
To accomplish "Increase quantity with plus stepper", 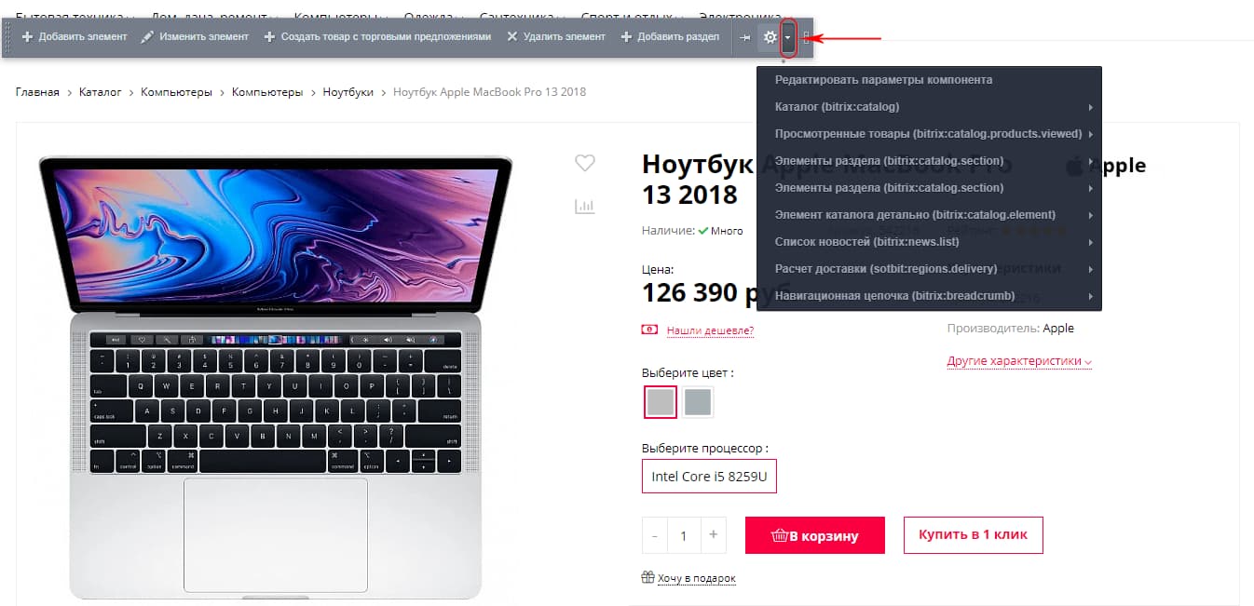I will click(x=713, y=535).
